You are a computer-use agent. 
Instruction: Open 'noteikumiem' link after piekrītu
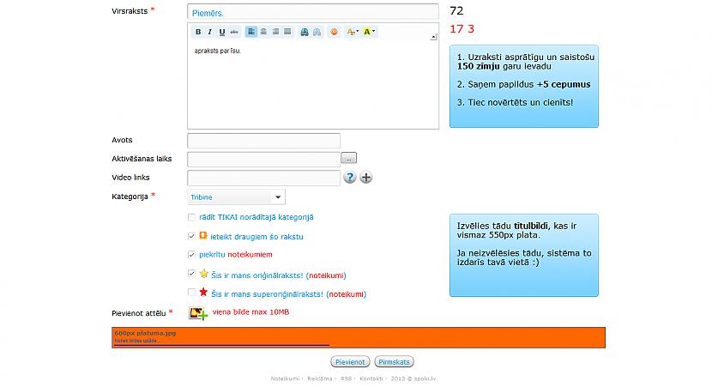[x=250, y=255]
